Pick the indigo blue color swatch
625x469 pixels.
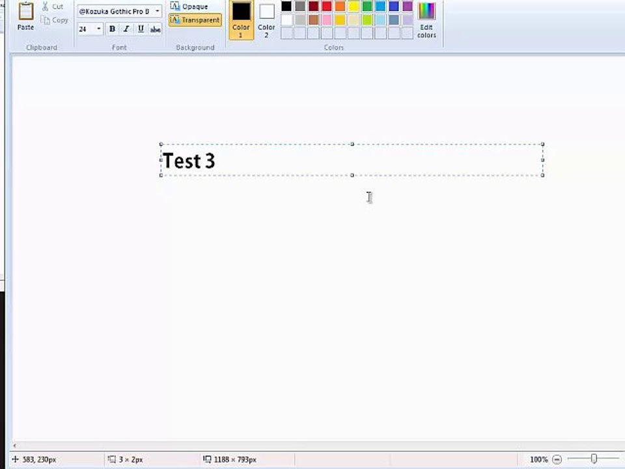click(x=394, y=6)
